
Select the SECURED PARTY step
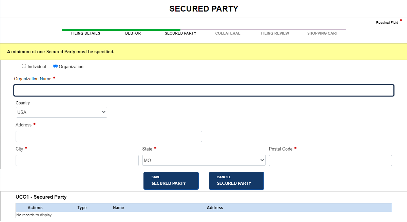[180, 33]
